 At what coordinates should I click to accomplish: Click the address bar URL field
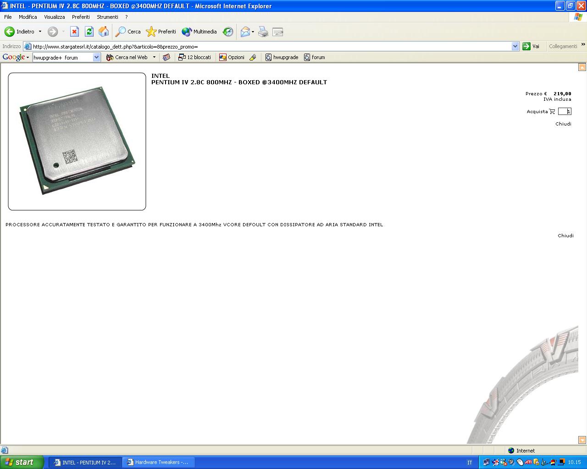pyautogui.click(x=271, y=46)
